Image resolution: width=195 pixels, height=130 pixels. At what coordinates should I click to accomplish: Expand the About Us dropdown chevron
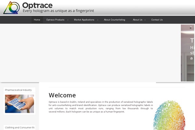(145, 20)
